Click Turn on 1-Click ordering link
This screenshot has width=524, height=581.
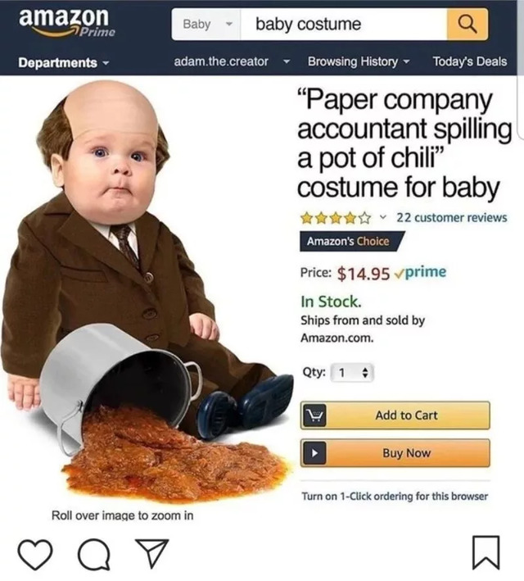point(395,496)
